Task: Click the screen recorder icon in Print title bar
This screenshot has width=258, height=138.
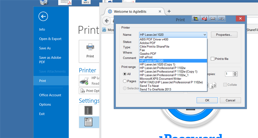Action: (x=221, y=19)
